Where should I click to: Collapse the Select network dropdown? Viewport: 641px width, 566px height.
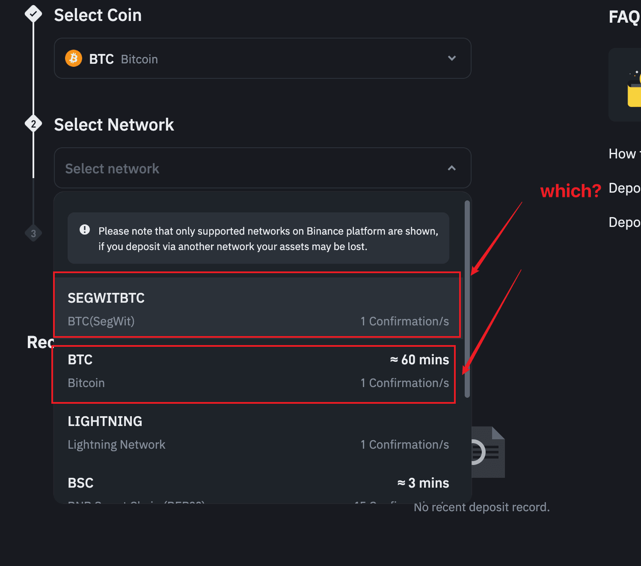tap(452, 168)
